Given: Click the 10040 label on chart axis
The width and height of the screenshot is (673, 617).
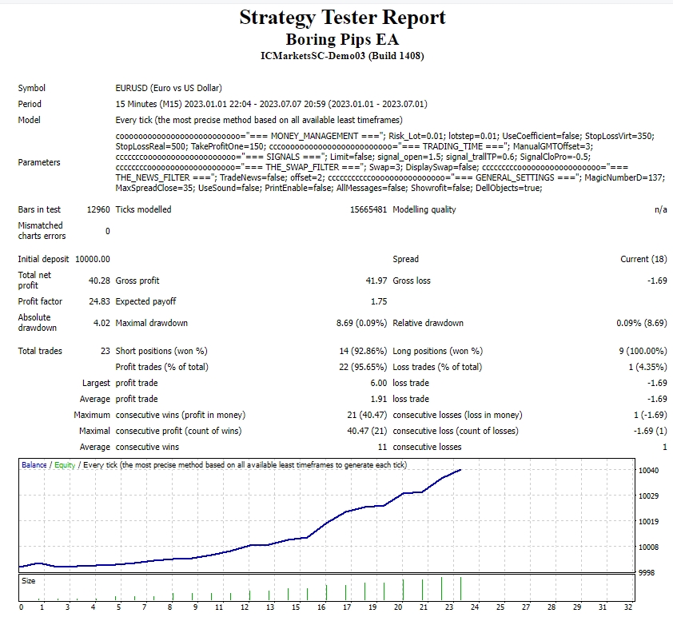Looking at the screenshot, I should [650, 471].
